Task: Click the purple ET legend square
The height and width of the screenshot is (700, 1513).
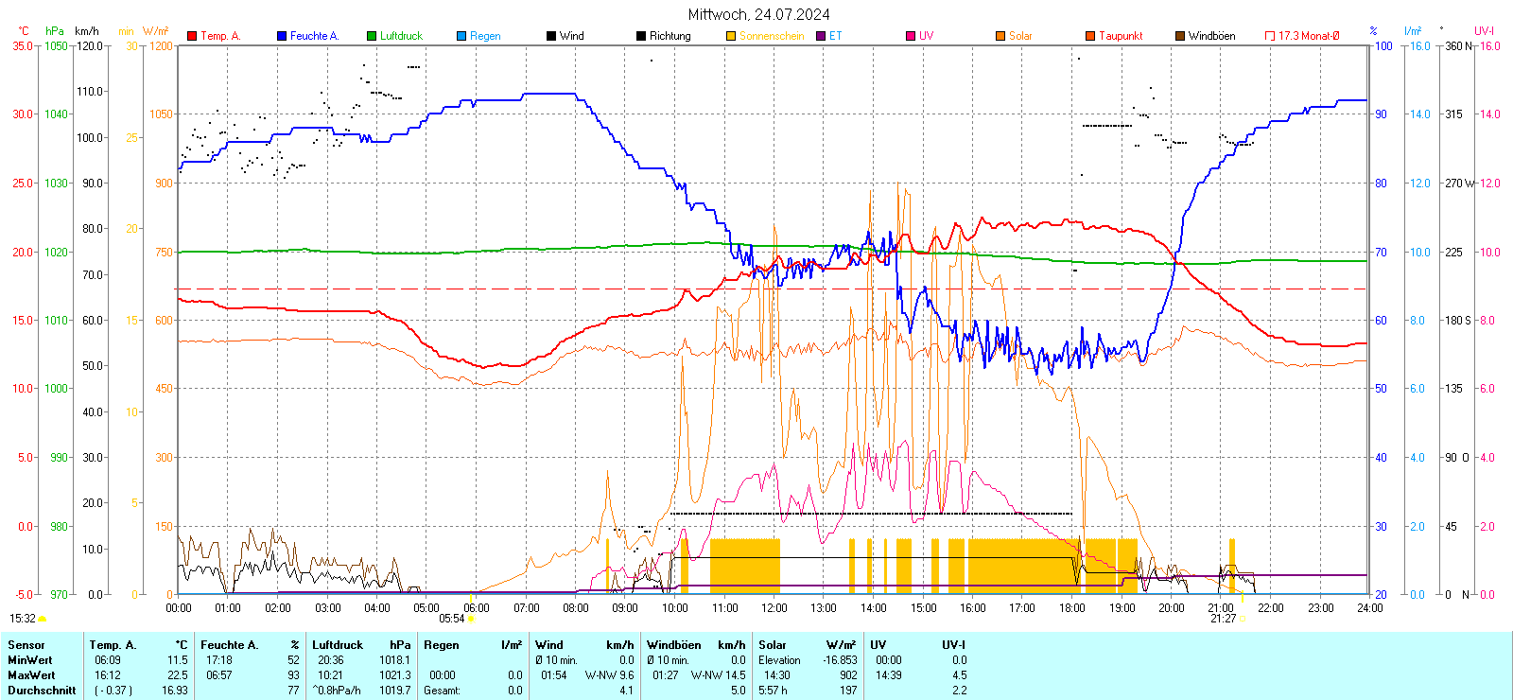Action: click(x=821, y=36)
